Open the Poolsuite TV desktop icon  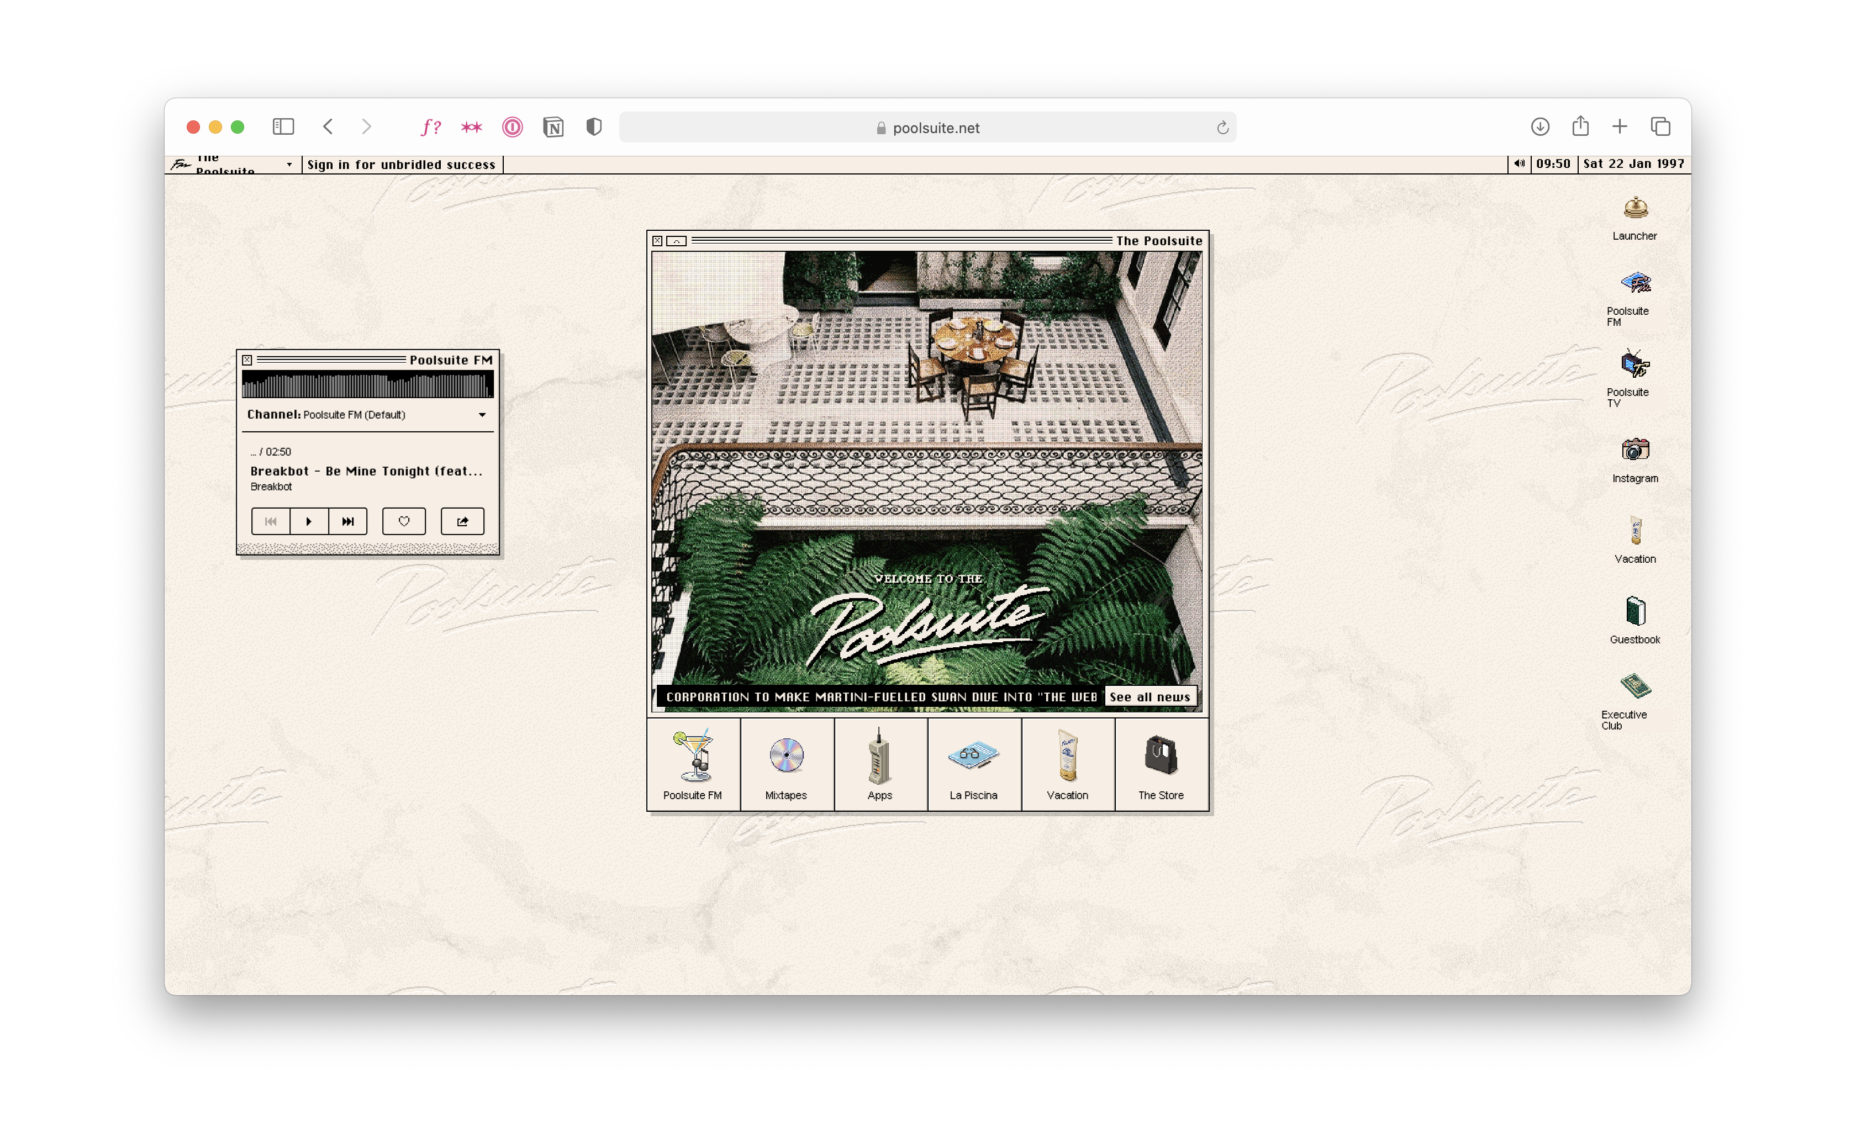[1634, 378]
